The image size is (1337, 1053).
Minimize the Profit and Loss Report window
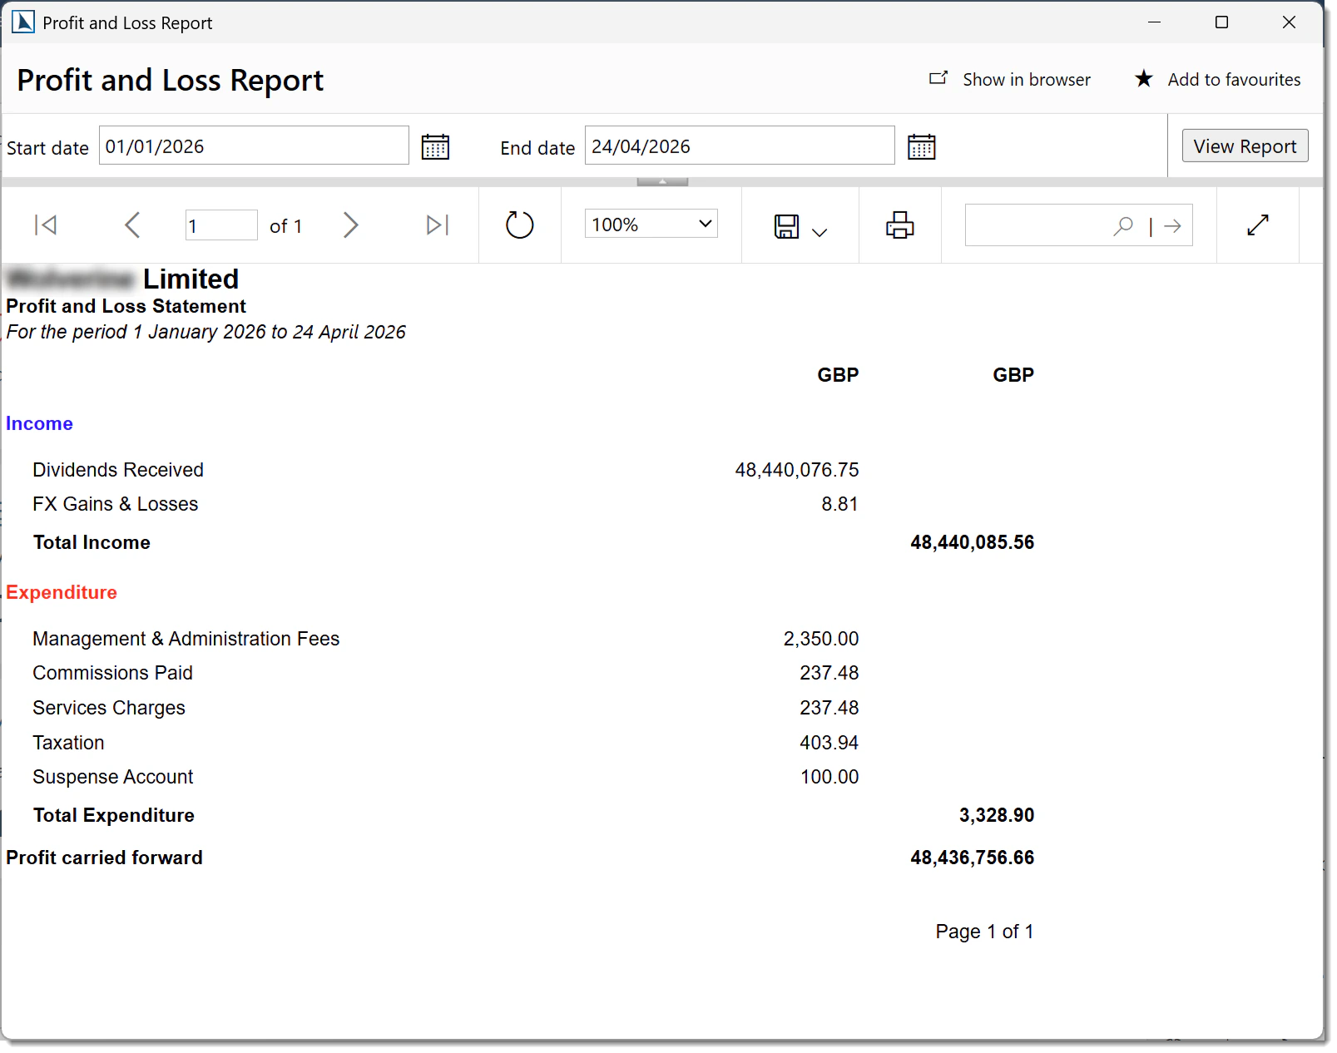[1154, 22]
